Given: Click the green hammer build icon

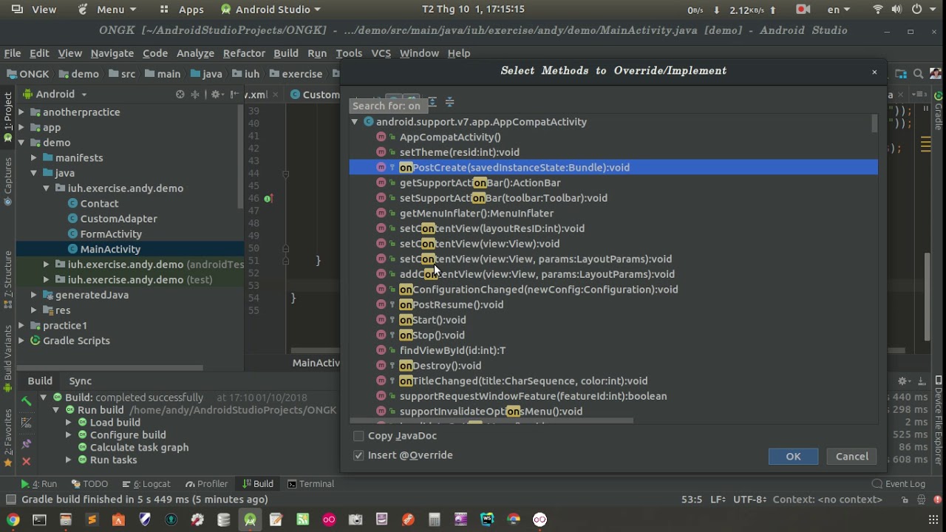Looking at the screenshot, I should click(x=26, y=400).
